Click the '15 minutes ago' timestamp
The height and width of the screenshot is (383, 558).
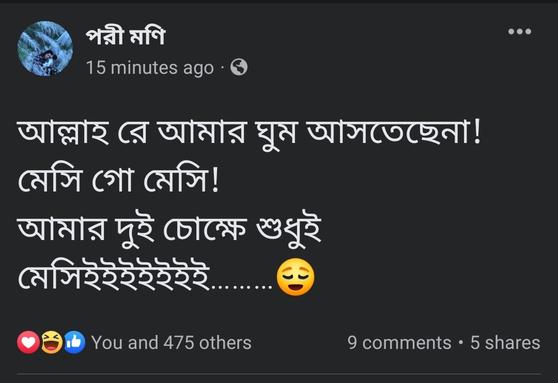[150, 68]
